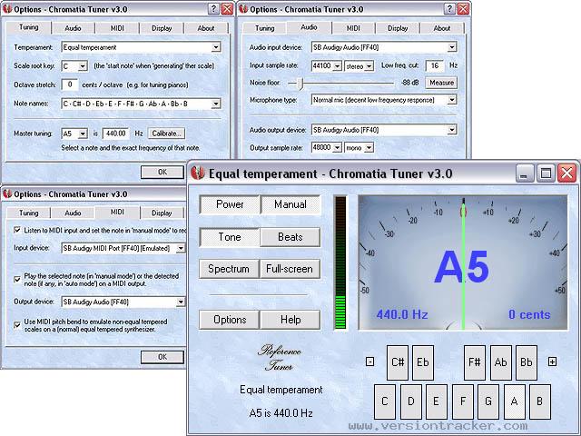The height and width of the screenshot is (436, 581).
Task: Click the Calibrate button
Action: (166, 134)
